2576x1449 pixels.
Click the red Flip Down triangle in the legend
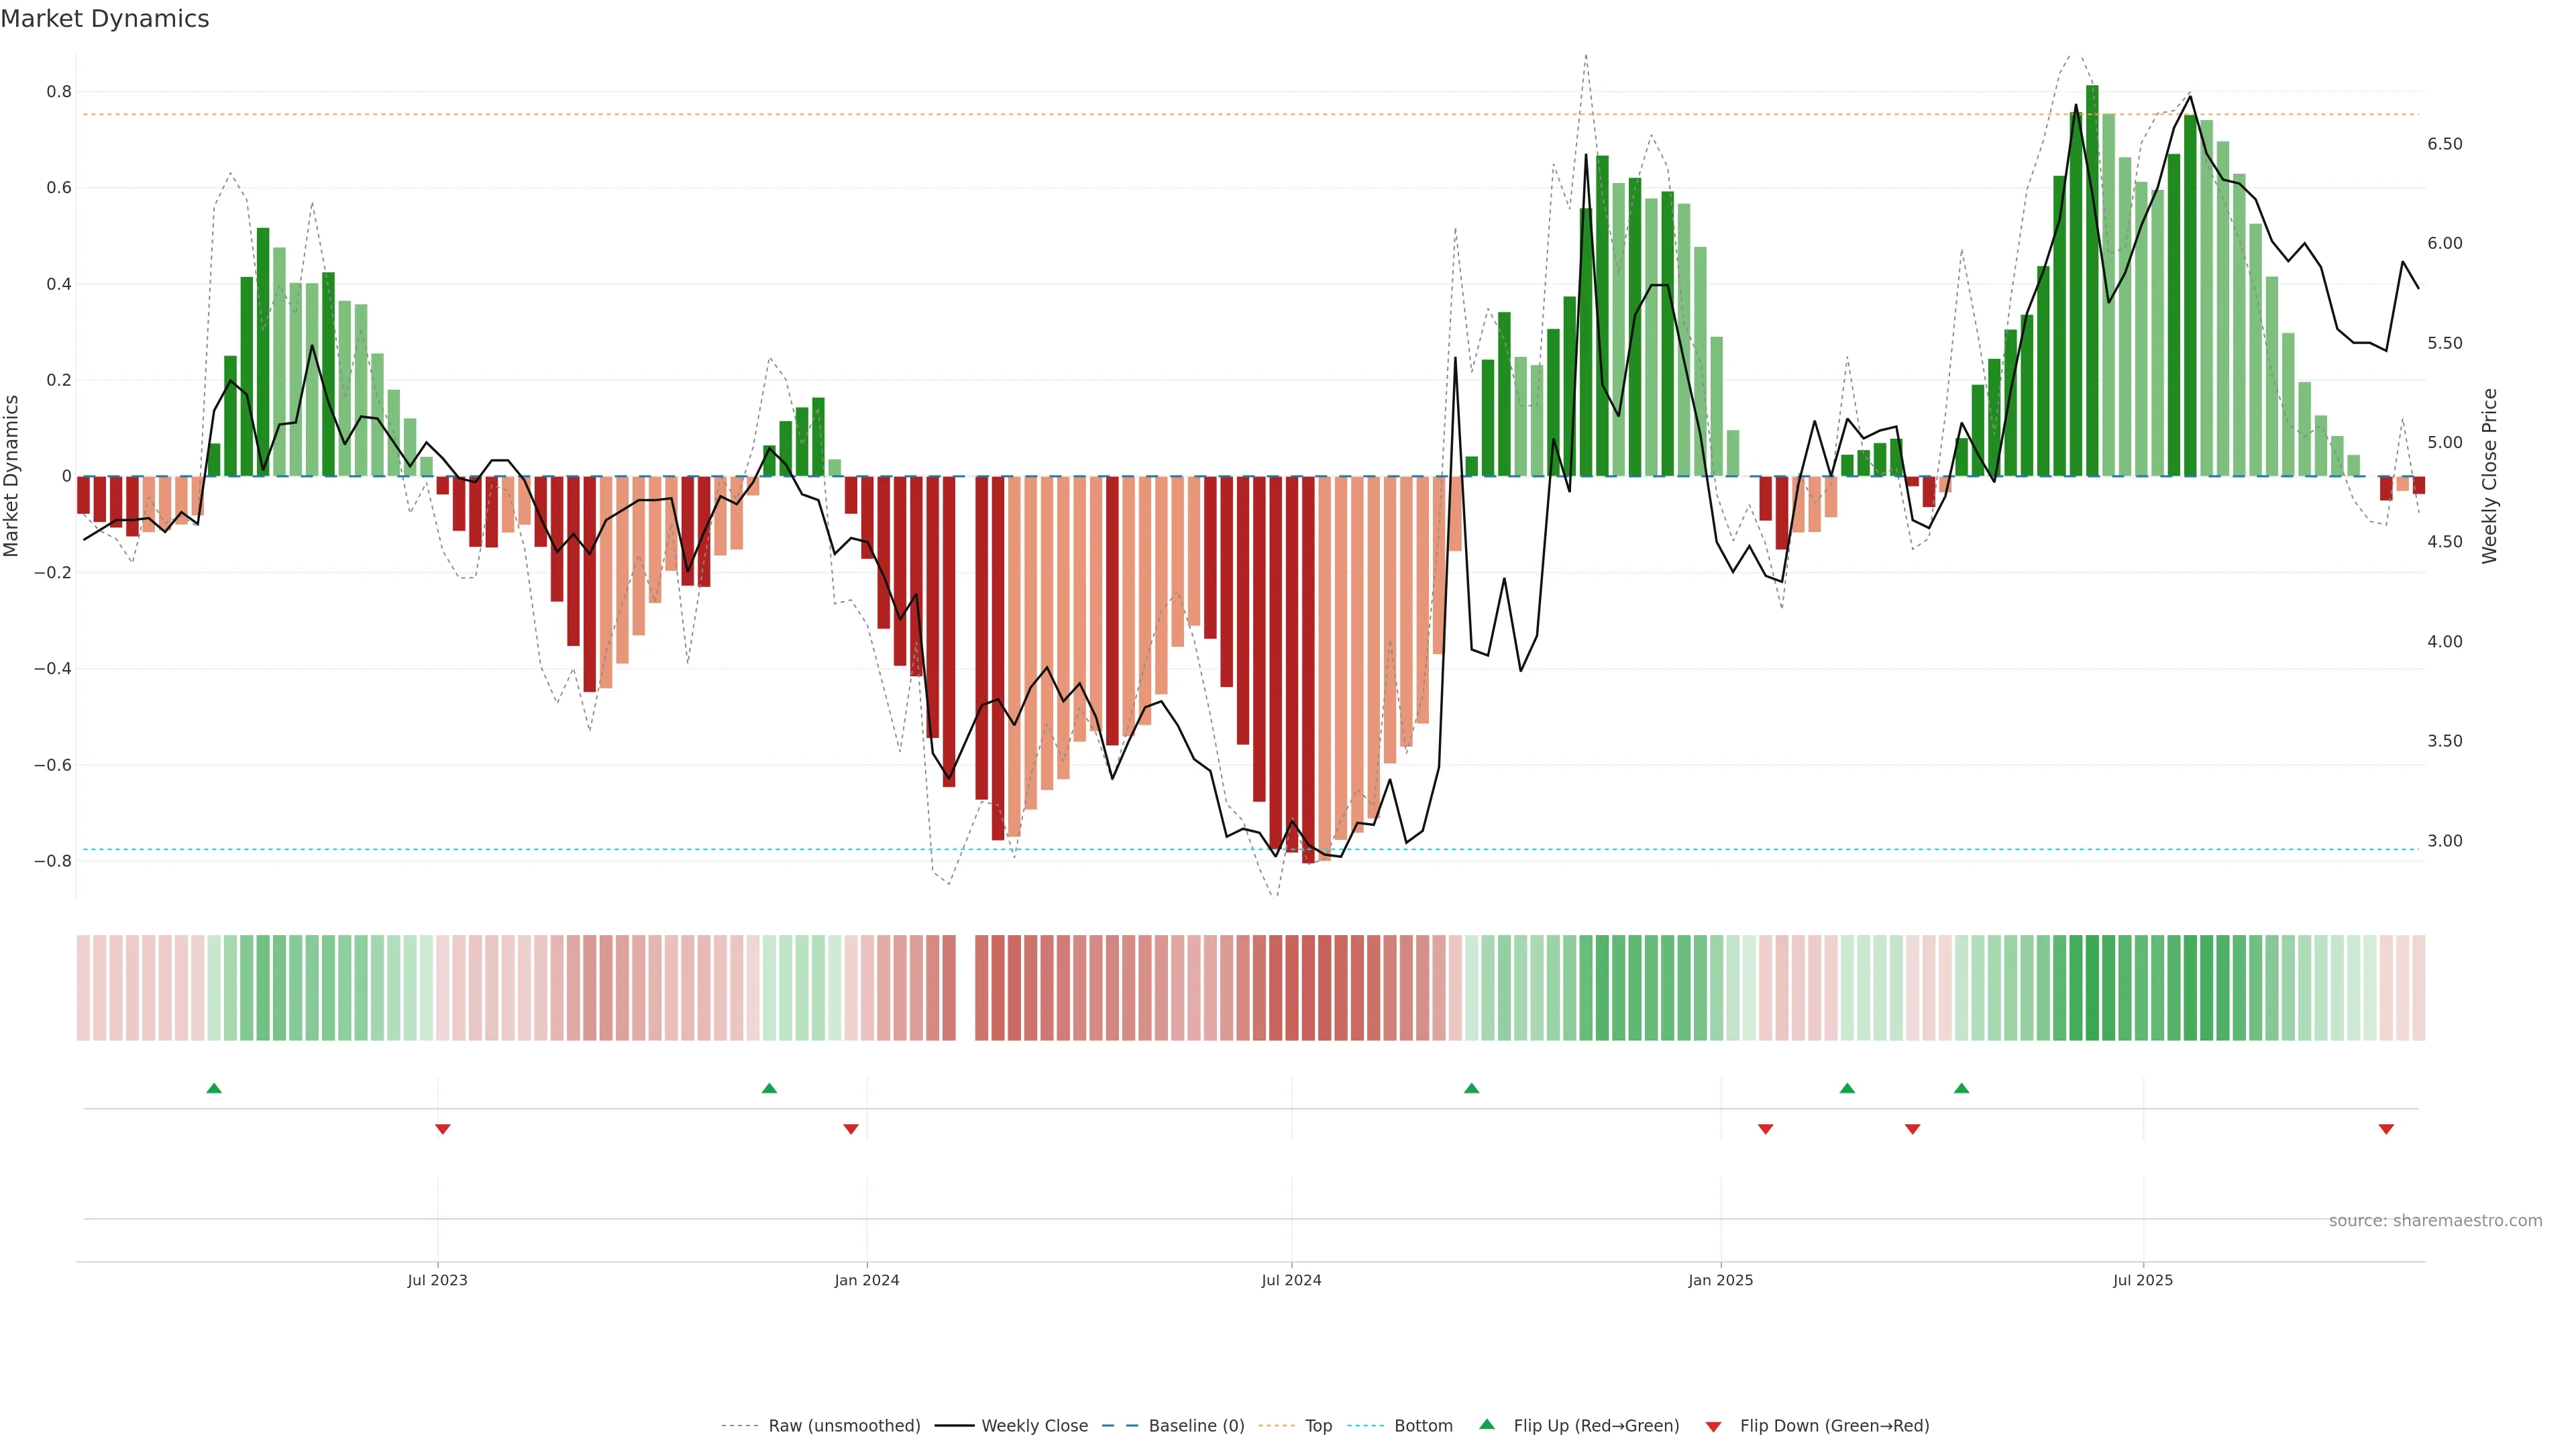[x=1713, y=1426]
